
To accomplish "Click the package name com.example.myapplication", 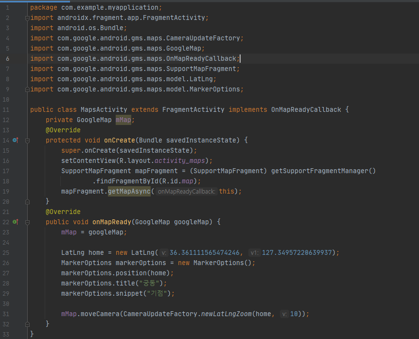I will (x=110, y=7).
